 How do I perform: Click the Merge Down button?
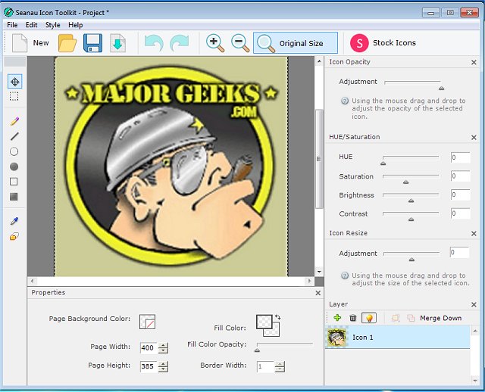[440, 318]
